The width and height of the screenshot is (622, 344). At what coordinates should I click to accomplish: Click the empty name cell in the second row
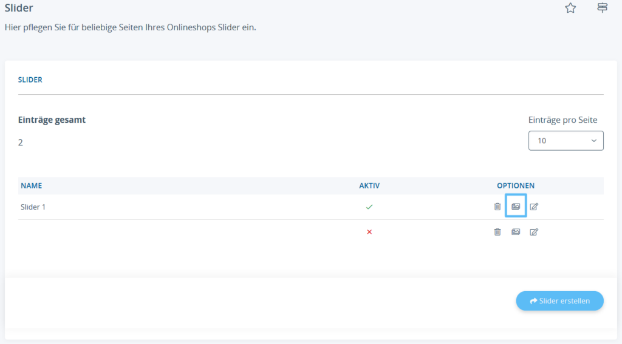point(121,232)
